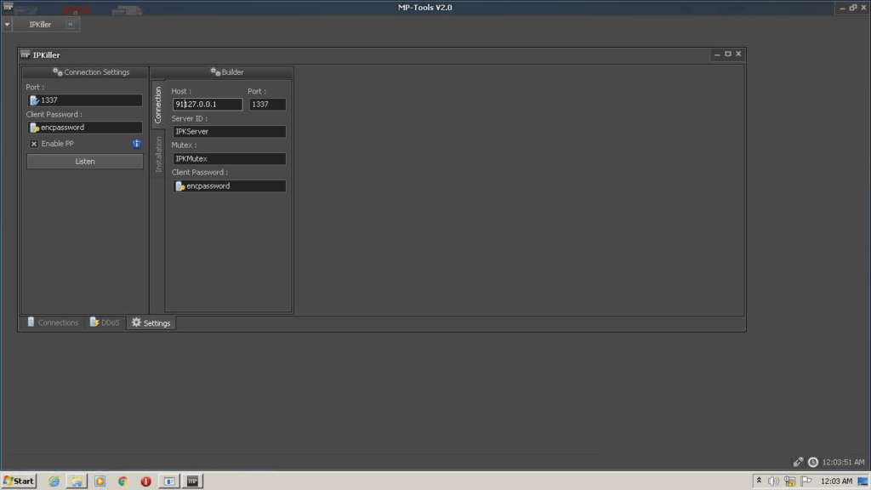This screenshot has width=871, height=490.
Task: Click the network tray icon
Action: coord(790,481)
